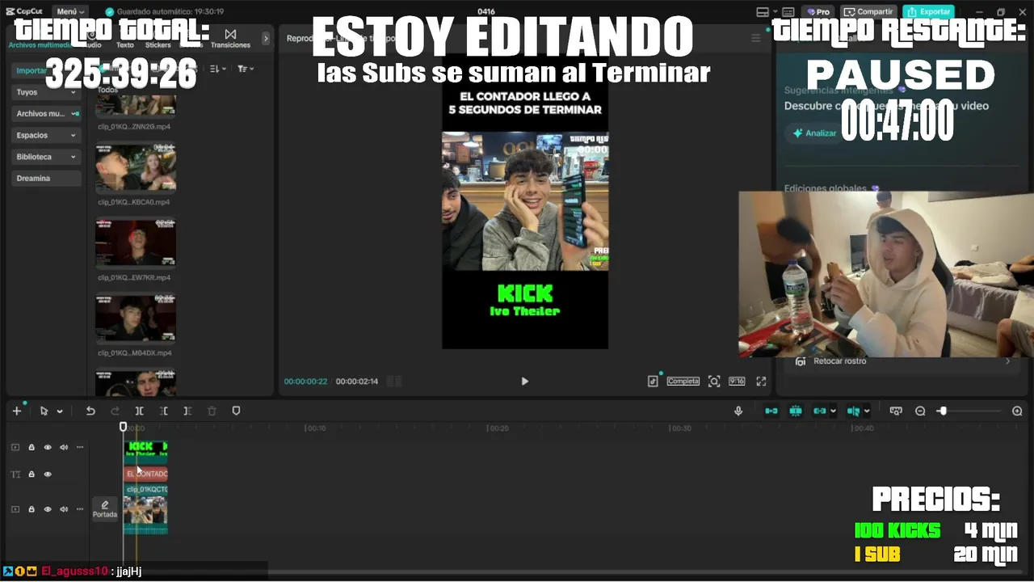Zoom in the timeline with plus magnifier
This screenshot has width=1034, height=582.
1017,411
